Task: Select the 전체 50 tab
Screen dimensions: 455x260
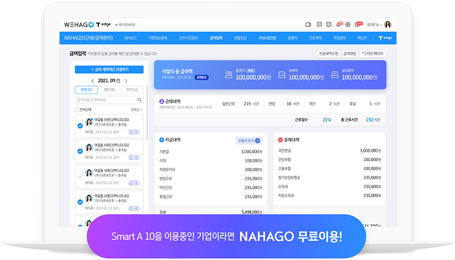Action: [x=86, y=90]
